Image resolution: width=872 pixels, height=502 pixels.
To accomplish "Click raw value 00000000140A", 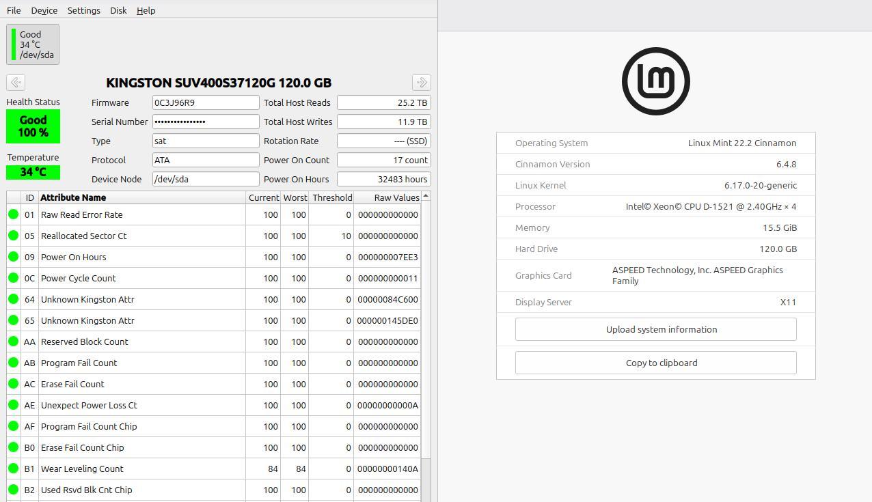I will (387, 469).
